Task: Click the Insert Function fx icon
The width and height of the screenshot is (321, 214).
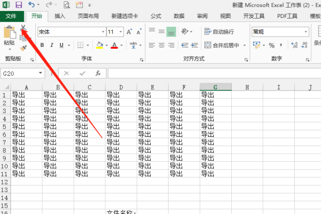Action: (98, 73)
